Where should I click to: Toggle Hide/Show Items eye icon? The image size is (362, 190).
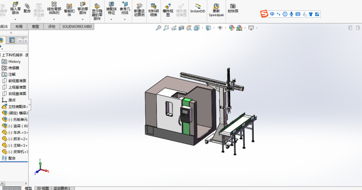point(220,28)
